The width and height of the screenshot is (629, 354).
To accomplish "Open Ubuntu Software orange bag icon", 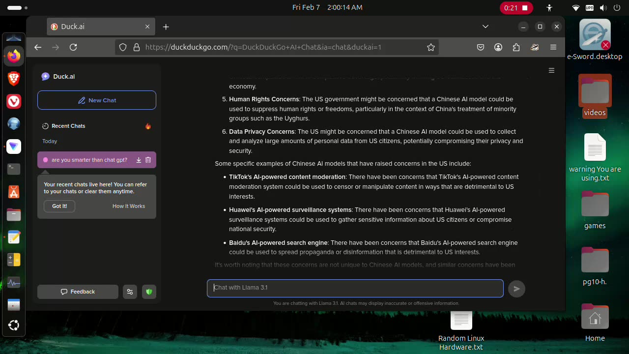I will [14, 192].
